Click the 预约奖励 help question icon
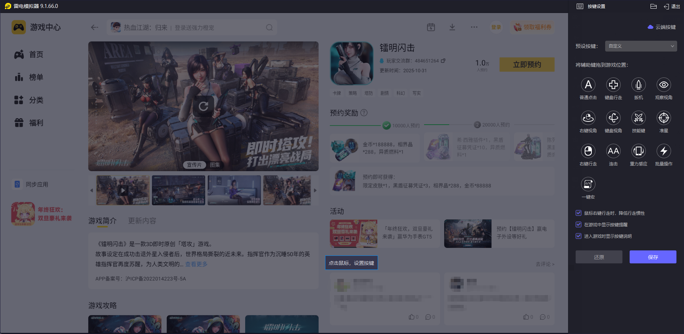684x334 pixels. pos(364,113)
